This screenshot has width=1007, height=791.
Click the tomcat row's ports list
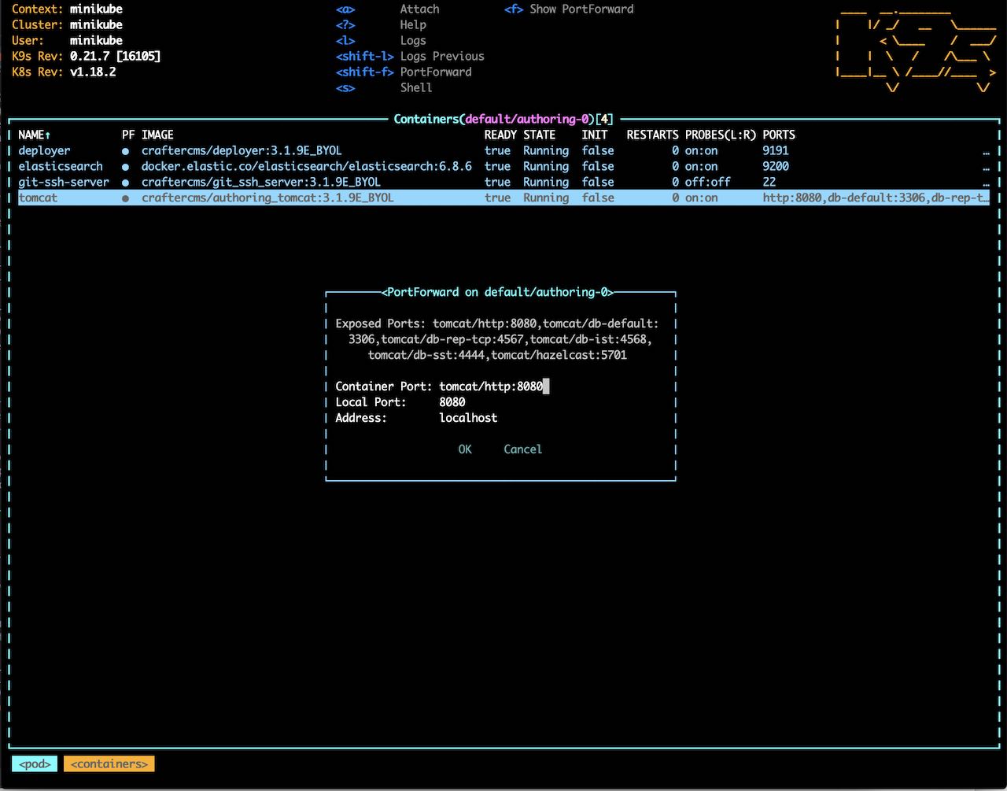pyautogui.click(x=876, y=198)
